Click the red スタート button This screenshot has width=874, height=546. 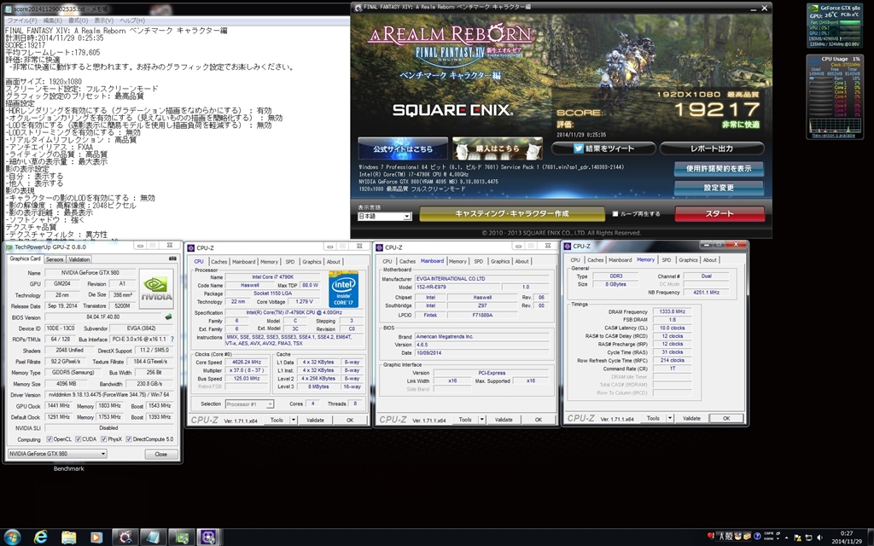tap(720, 213)
